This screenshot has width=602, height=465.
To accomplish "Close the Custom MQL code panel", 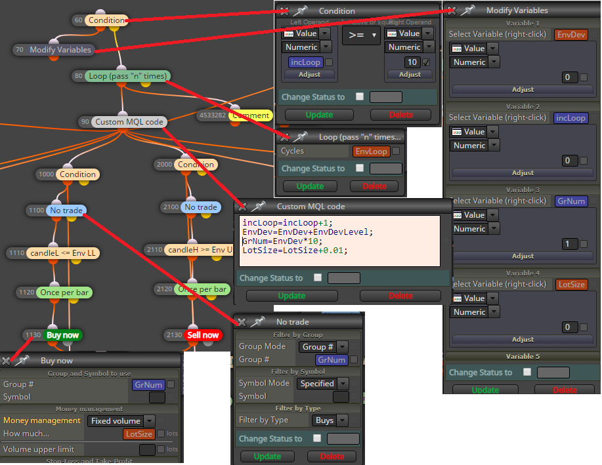I will pos(242,207).
